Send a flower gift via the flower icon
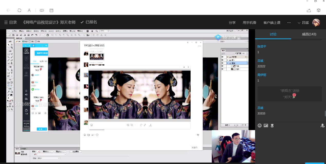 pos(272,125)
